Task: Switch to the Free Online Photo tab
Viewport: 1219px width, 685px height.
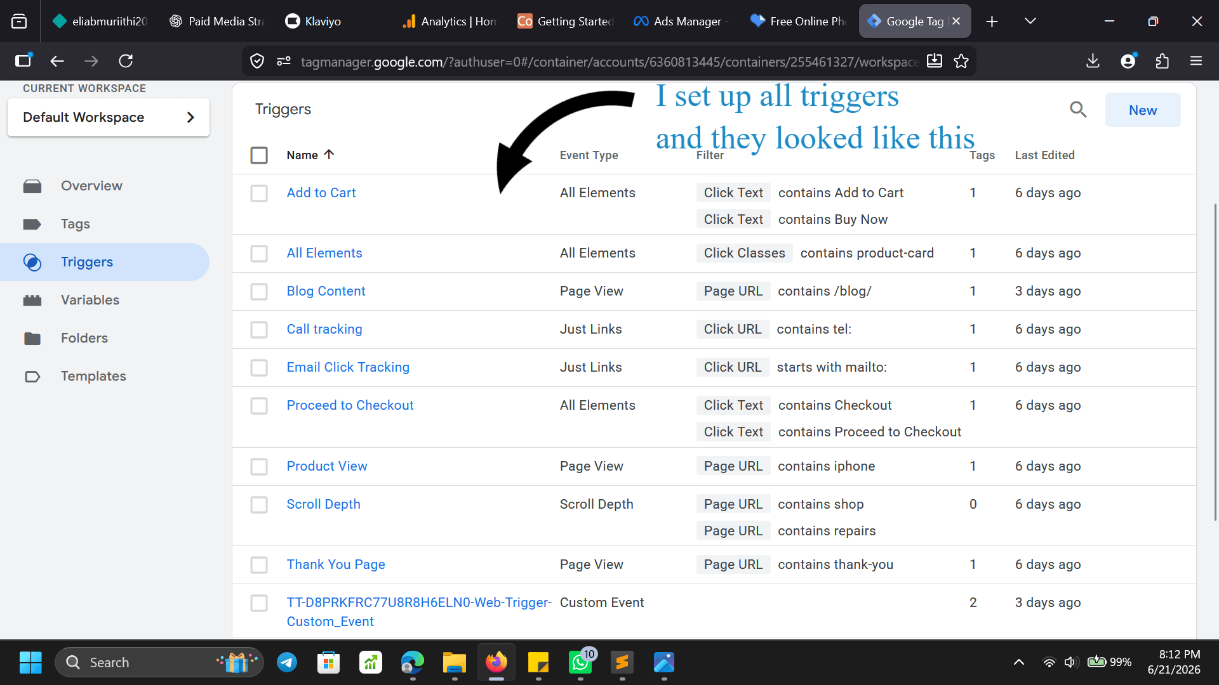Action: [798, 22]
